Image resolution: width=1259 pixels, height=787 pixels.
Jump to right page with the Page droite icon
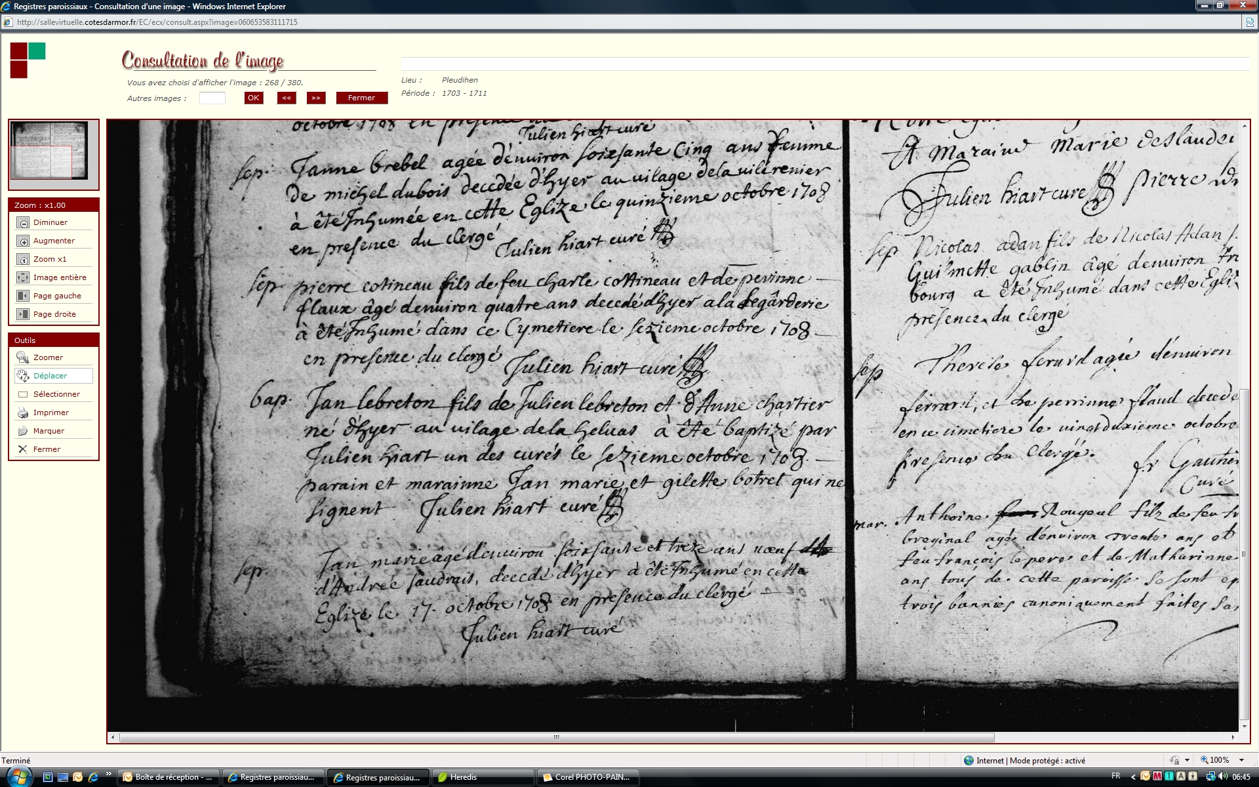click(x=23, y=315)
